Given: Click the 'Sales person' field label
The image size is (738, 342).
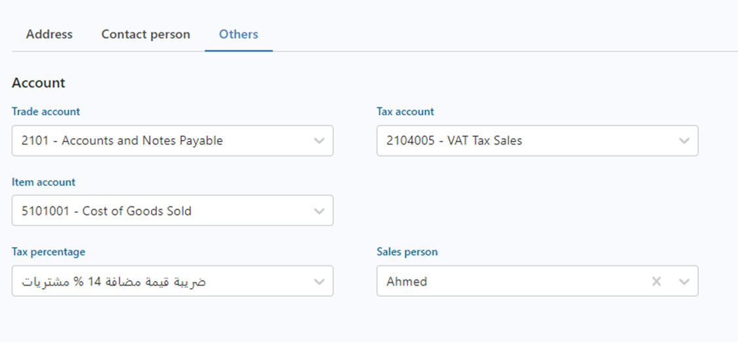Looking at the screenshot, I should pos(407,252).
